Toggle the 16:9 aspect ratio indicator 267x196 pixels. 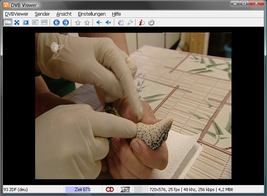click(x=125, y=190)
